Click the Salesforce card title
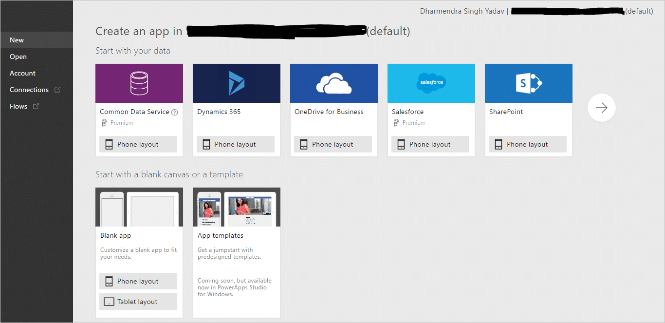 [x=408, y=112]
